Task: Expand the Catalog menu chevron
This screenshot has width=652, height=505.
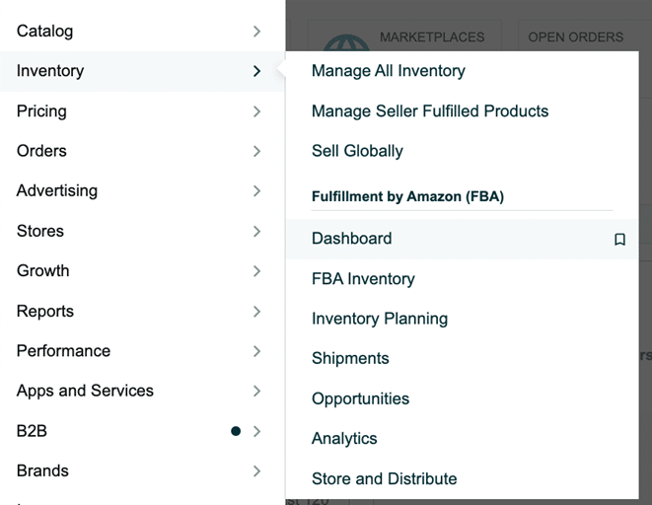Action: pyautogui.click(x=257, y=32)
